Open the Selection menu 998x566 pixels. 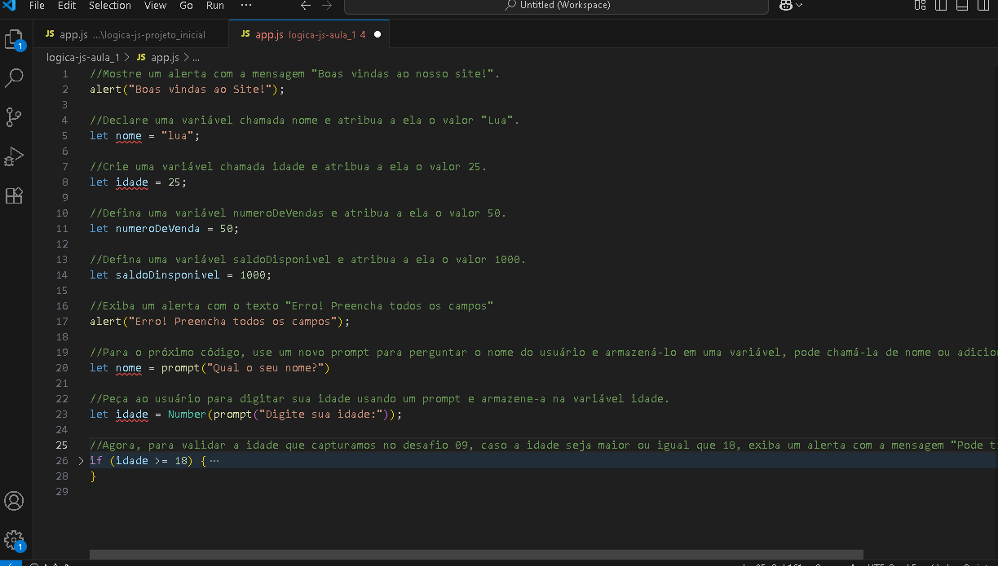pos(110,6)
